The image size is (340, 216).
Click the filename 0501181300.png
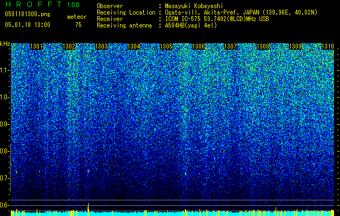tap(28, 15)
